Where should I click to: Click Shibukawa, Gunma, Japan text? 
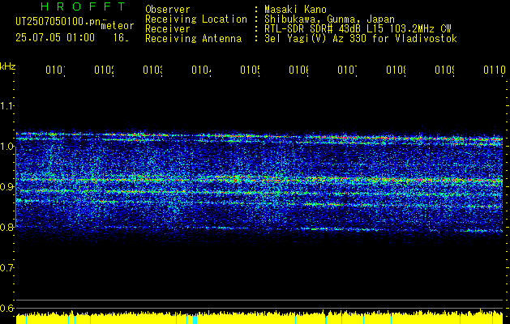(329, 19)
